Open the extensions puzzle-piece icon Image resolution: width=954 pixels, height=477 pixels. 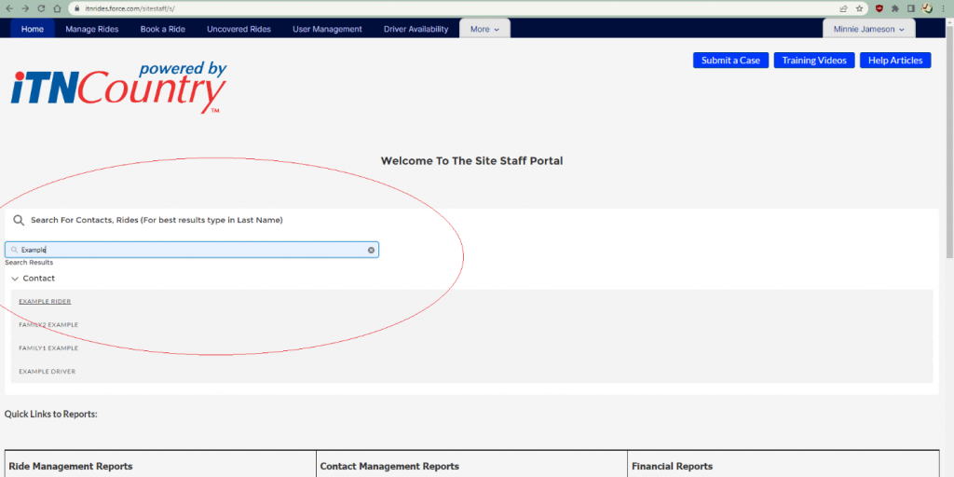pyautogui.click(x=895, y=8)
